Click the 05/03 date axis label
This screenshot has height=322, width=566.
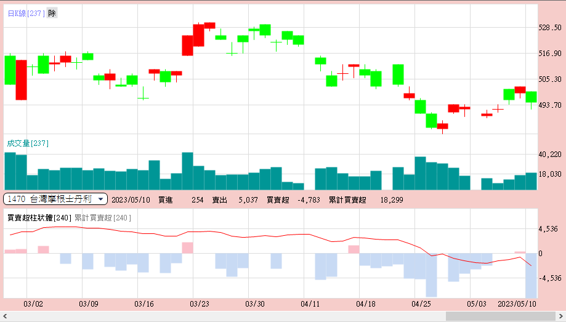click(x=477, y=304)
